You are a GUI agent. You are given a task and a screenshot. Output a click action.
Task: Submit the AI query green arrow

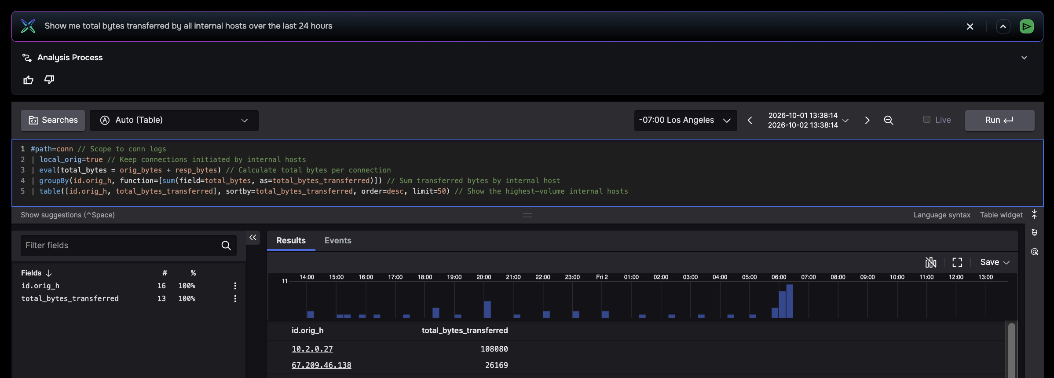point(1027,26)
